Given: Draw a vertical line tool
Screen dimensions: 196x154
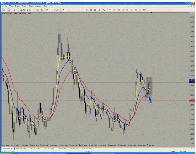Looking at the screenshot, I should click(74, 10).
